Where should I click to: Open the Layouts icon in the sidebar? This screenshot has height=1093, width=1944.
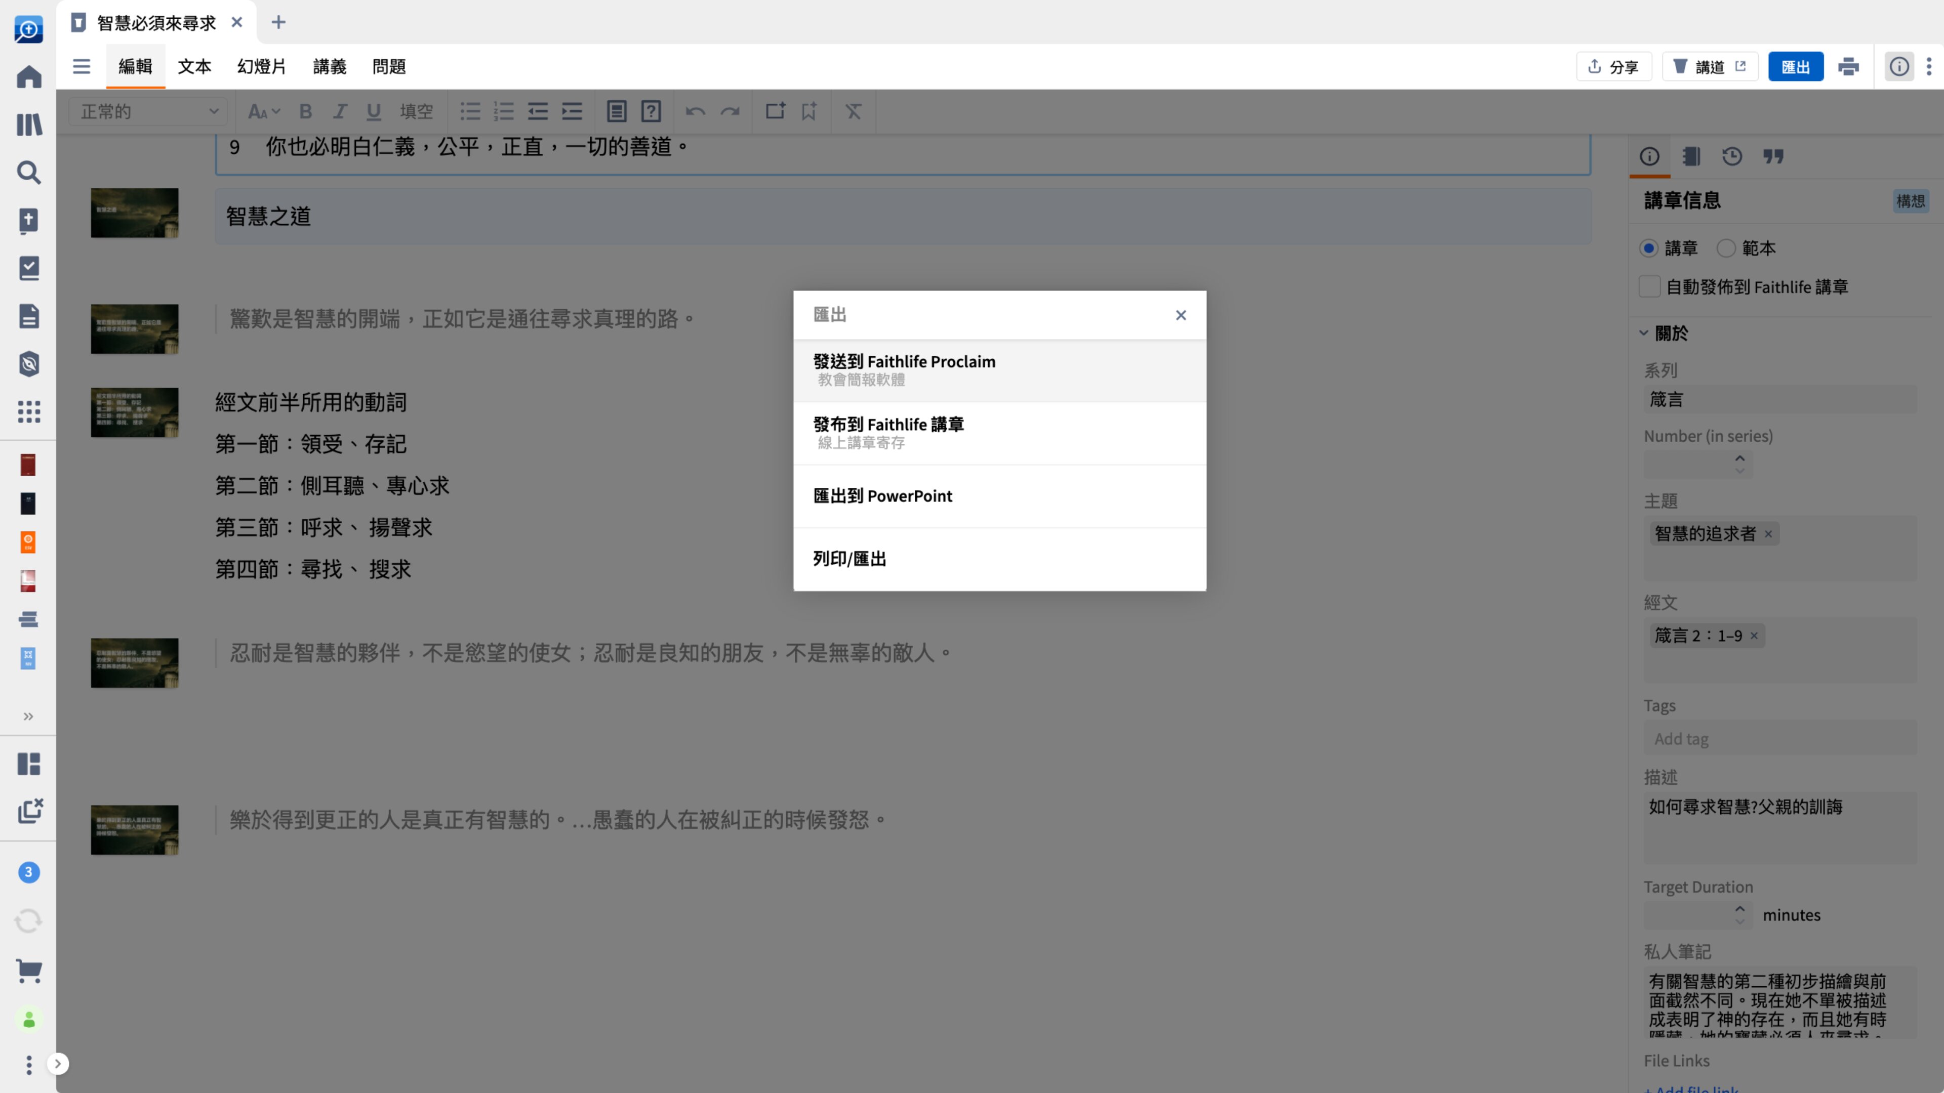pyautogui.click(x=29, y=764)
